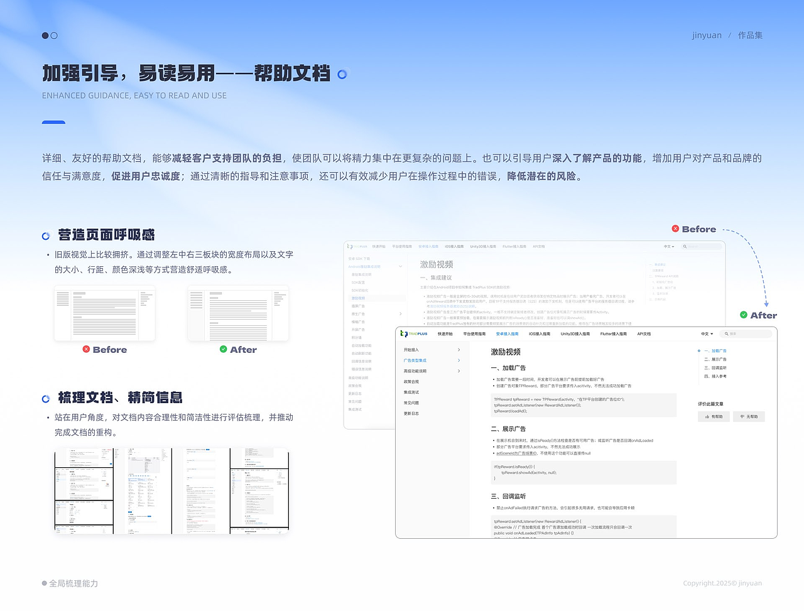
Task: Open Unity3D接入指南 tab in After window
Action: click(575, 334)
